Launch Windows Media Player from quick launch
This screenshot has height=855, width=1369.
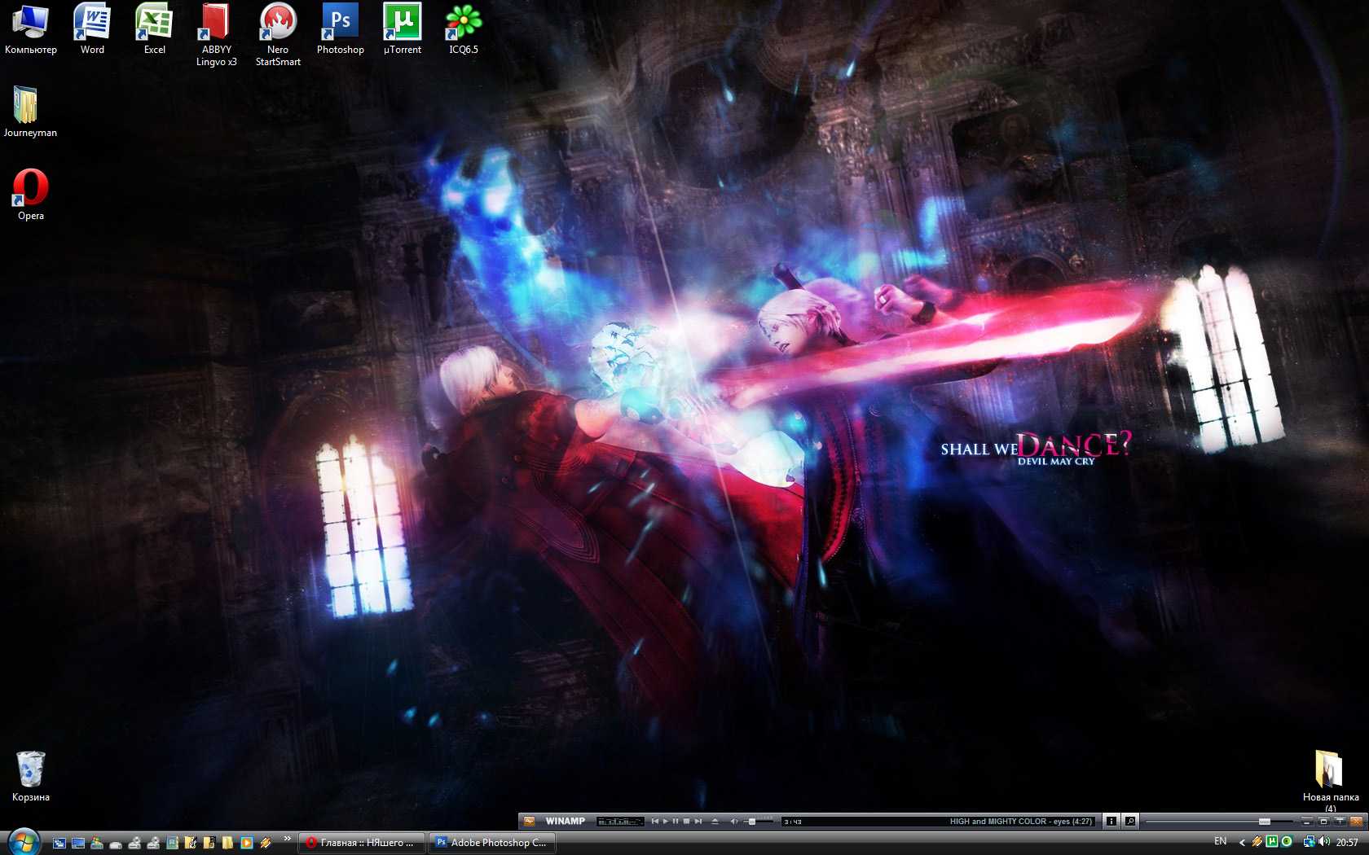246,843
